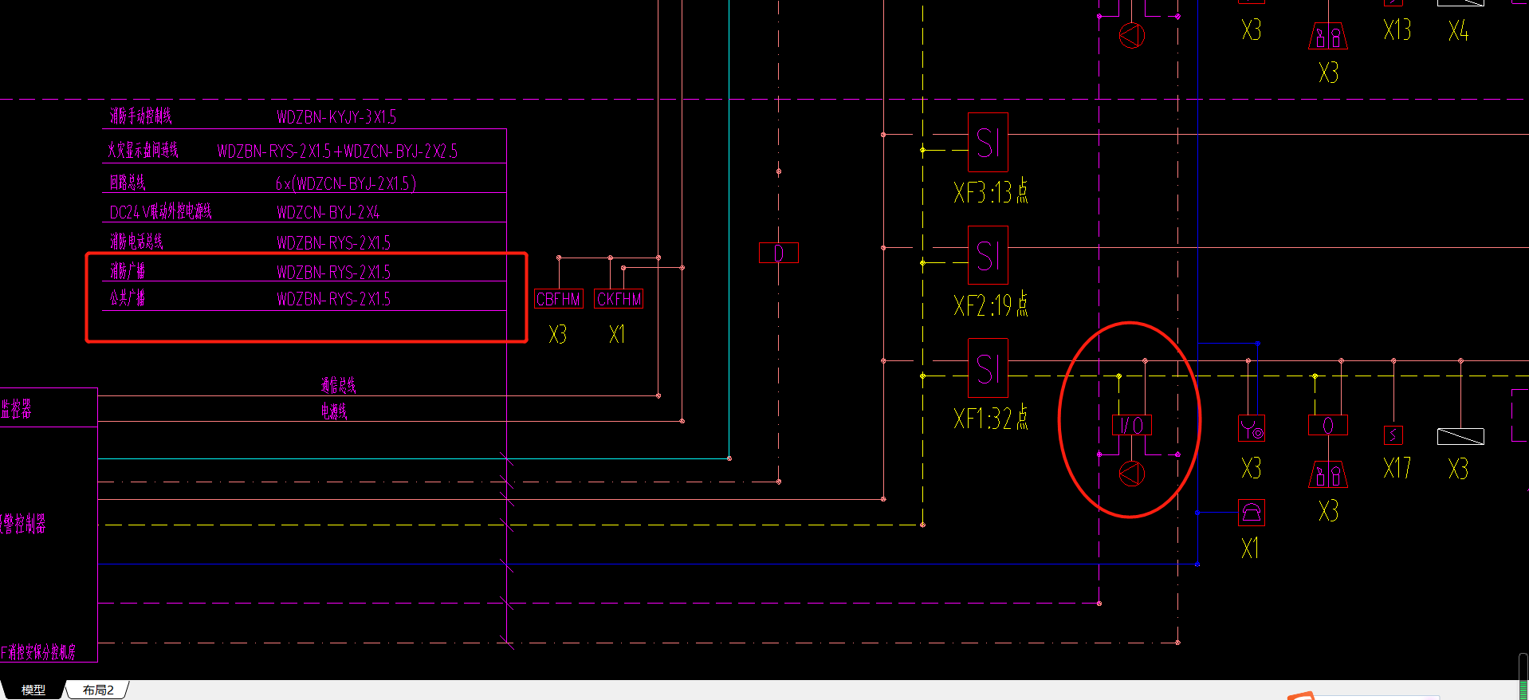Select circle-triangle pump symbol below I/O box
The height and width of the screenshot is (700, 1529).
click(x=1132, y=474)
